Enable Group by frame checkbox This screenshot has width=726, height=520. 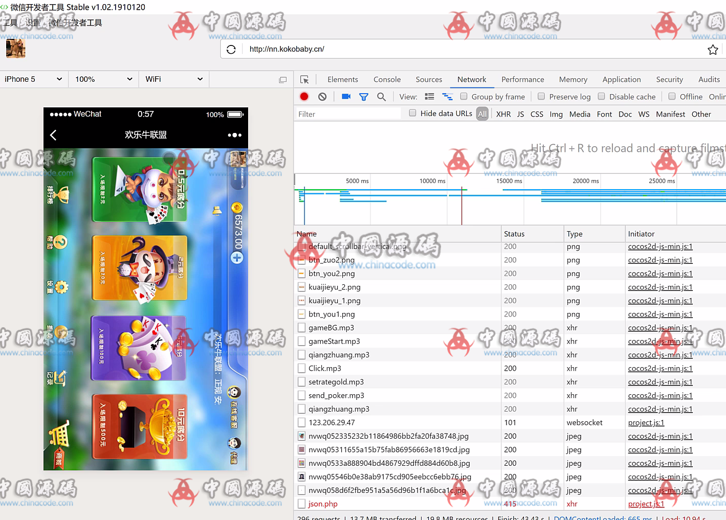click(464, 96)
